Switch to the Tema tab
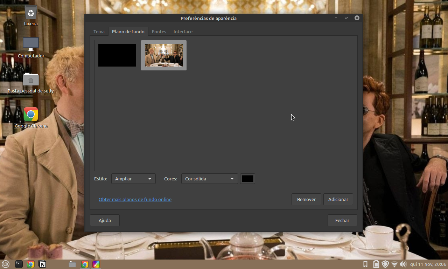 tap(99, 32)
